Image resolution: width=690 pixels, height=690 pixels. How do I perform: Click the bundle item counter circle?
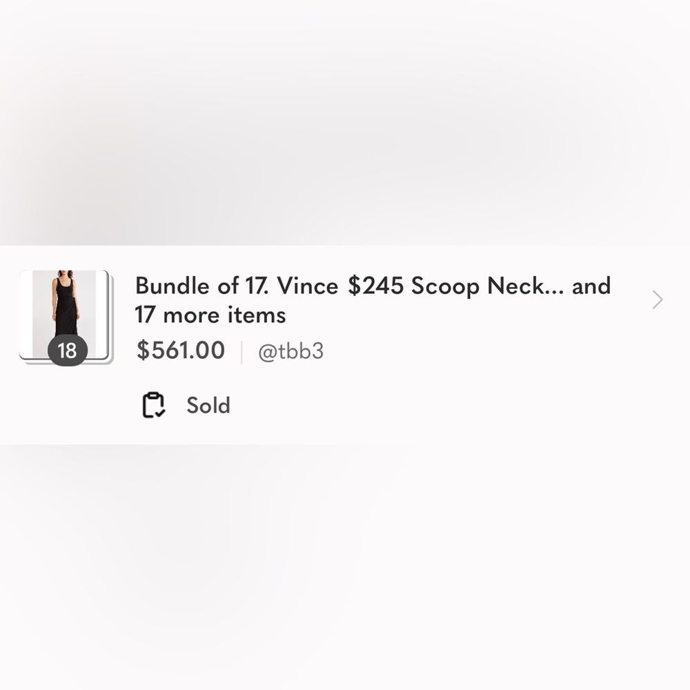67,351
